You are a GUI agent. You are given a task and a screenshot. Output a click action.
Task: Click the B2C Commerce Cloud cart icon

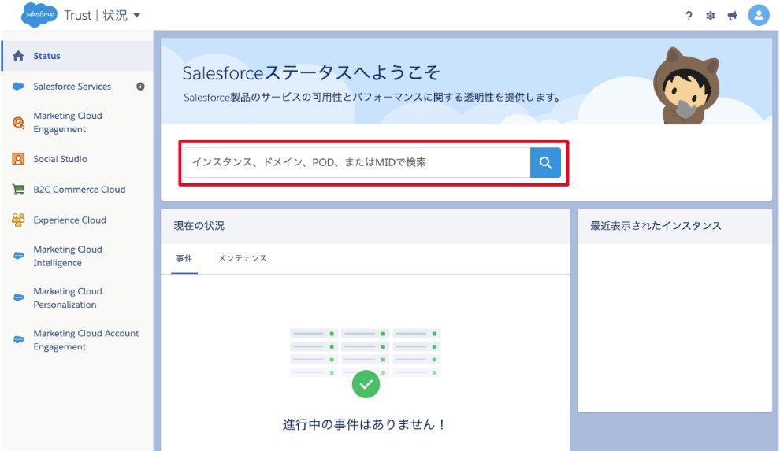[x=18, y=189]
